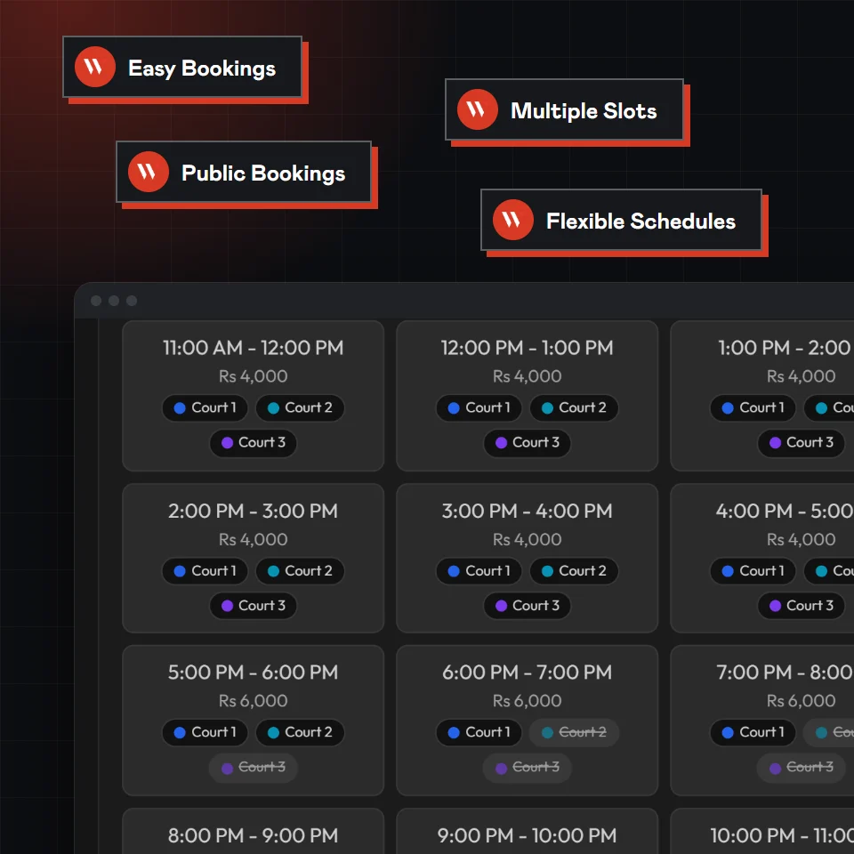
Task: Pick Court 2 in 12:00 PM - 1:00 PM slot
Action: click(574, 407)
